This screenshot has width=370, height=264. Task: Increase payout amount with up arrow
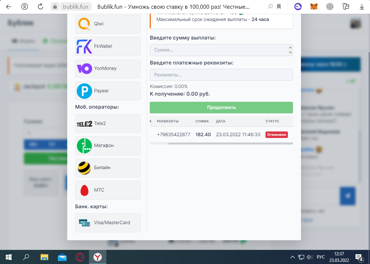click(x=290, y=47)
